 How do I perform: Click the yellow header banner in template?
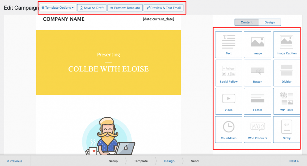109,62
